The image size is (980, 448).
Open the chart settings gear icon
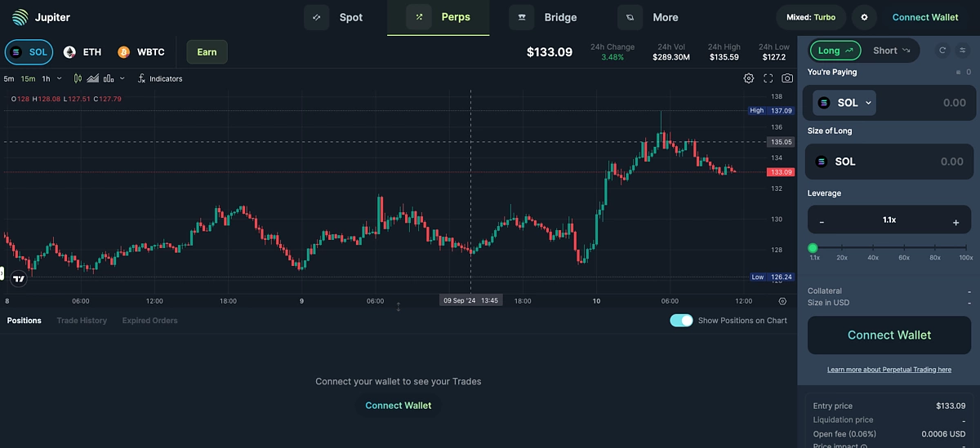click(749, 78)
